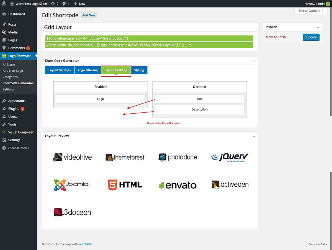Click the Pages icon in sidebar
Image resolution: width=332 pixels, height=250 pixels.
pyautogui.click(x=4, y=40)
